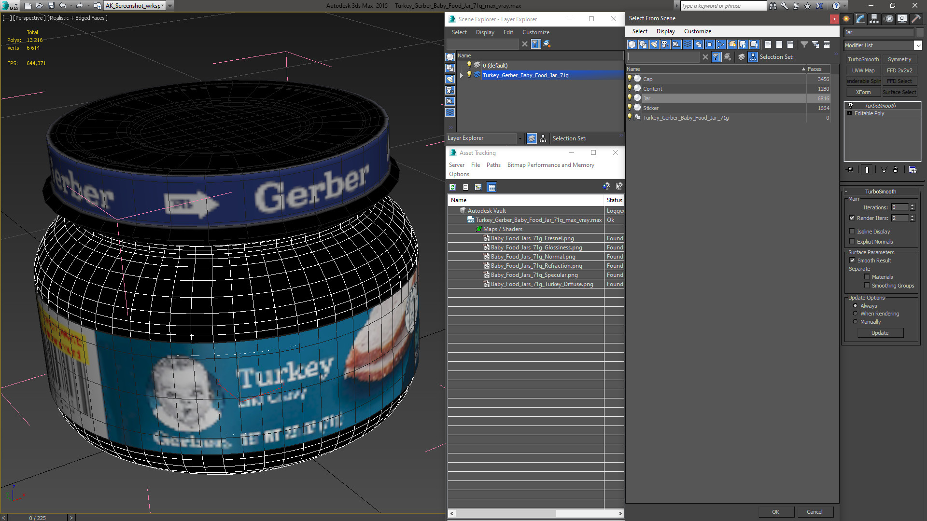Expand the Turkey_Gerber_Baby_Food_Jar_71g layer

462,75
